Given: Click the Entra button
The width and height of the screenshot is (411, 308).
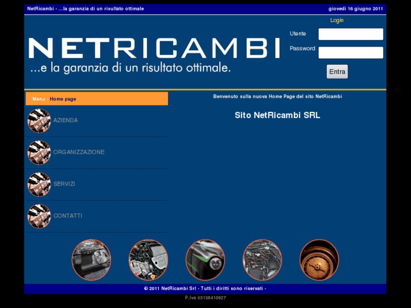Looking at the screenshot, I should [337, 72].
